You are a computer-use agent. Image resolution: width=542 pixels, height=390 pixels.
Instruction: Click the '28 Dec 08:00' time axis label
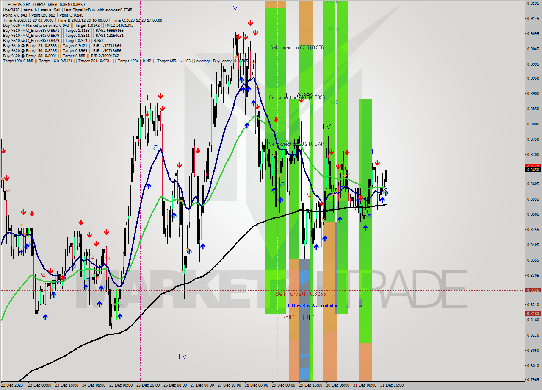click(256, 385)
